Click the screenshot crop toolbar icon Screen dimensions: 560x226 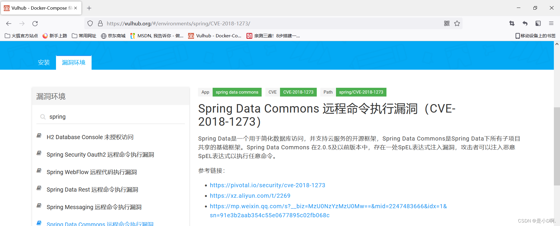[x=512, y=23]
